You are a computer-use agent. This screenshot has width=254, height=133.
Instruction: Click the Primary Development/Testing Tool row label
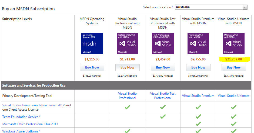click(x=27, y=96)
